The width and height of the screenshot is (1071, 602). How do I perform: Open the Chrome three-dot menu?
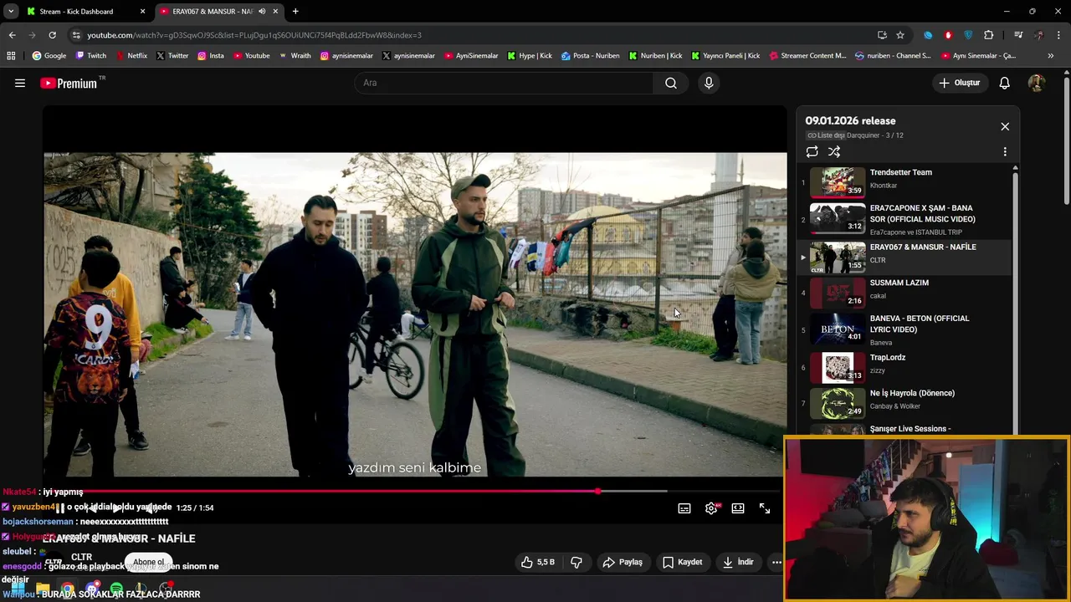click(1059, 35)
